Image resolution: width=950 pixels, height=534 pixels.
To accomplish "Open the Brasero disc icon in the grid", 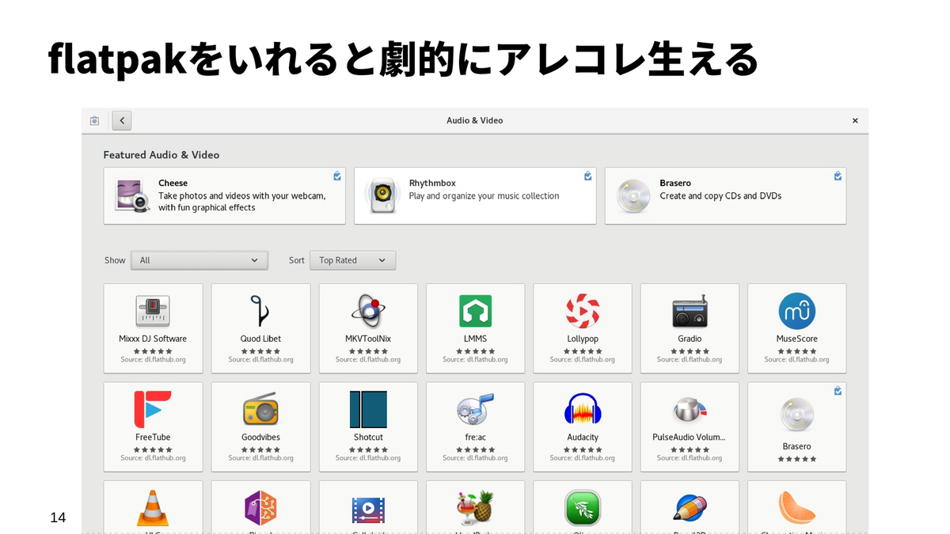I will click(x=796, y=415).
